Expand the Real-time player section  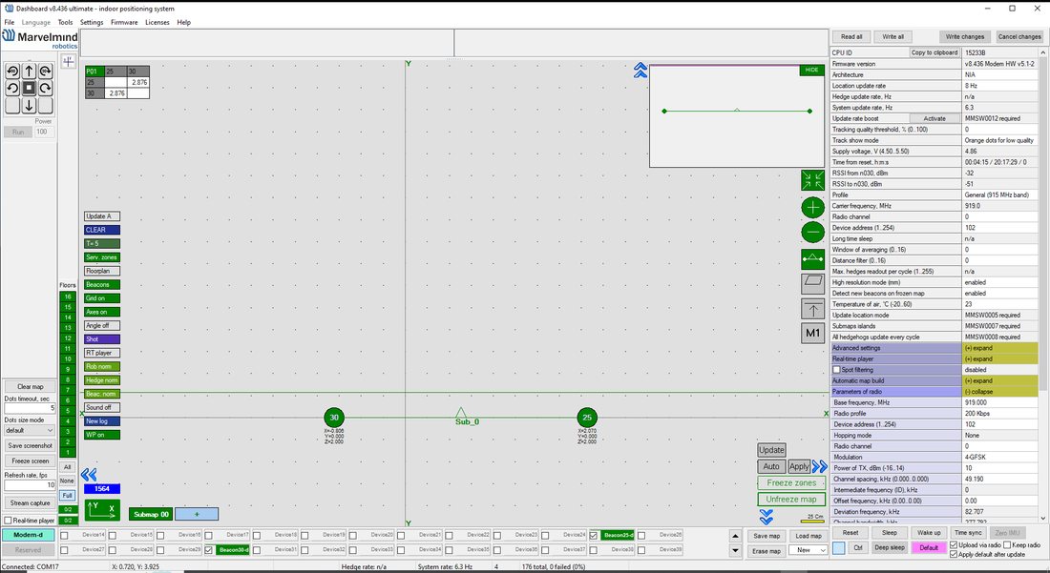pos(1000,359)
